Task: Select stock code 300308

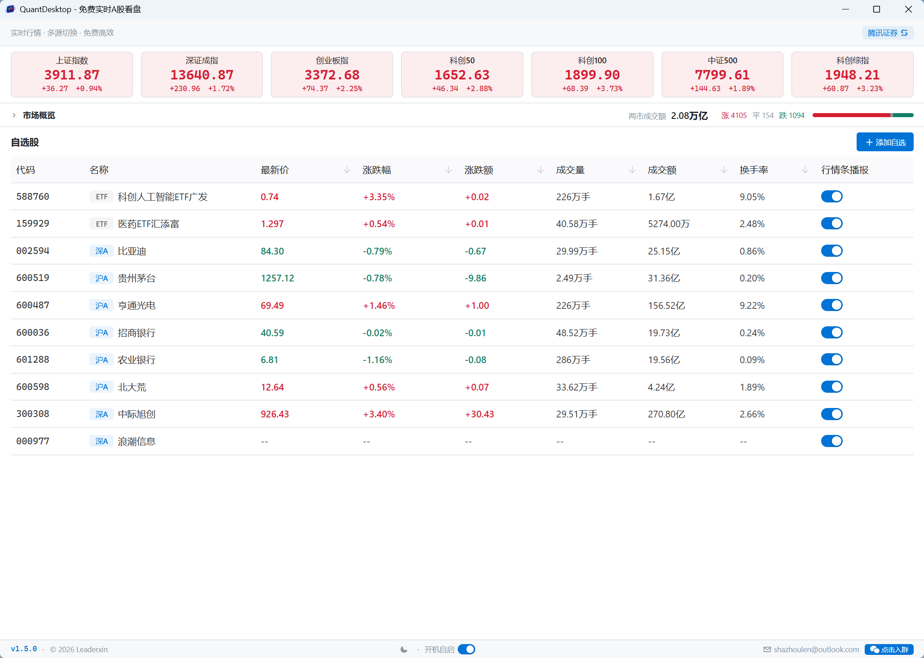Action: point(33,414)
